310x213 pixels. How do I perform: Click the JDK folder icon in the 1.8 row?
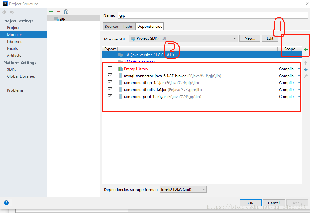[120, 55]
